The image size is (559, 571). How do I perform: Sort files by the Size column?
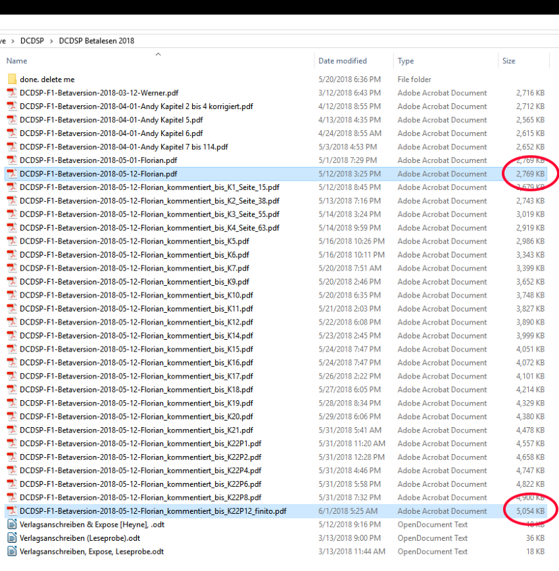click(509, 61)
